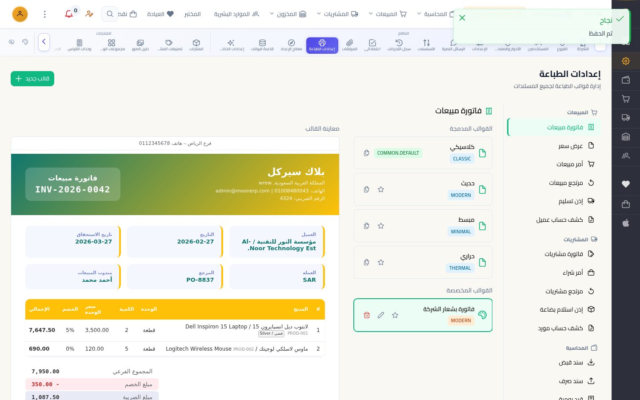Open the Print Settings (إعدادات الطباعة) toolbar icon
This screenshot has height=400, width=640.
coord(322,45)
